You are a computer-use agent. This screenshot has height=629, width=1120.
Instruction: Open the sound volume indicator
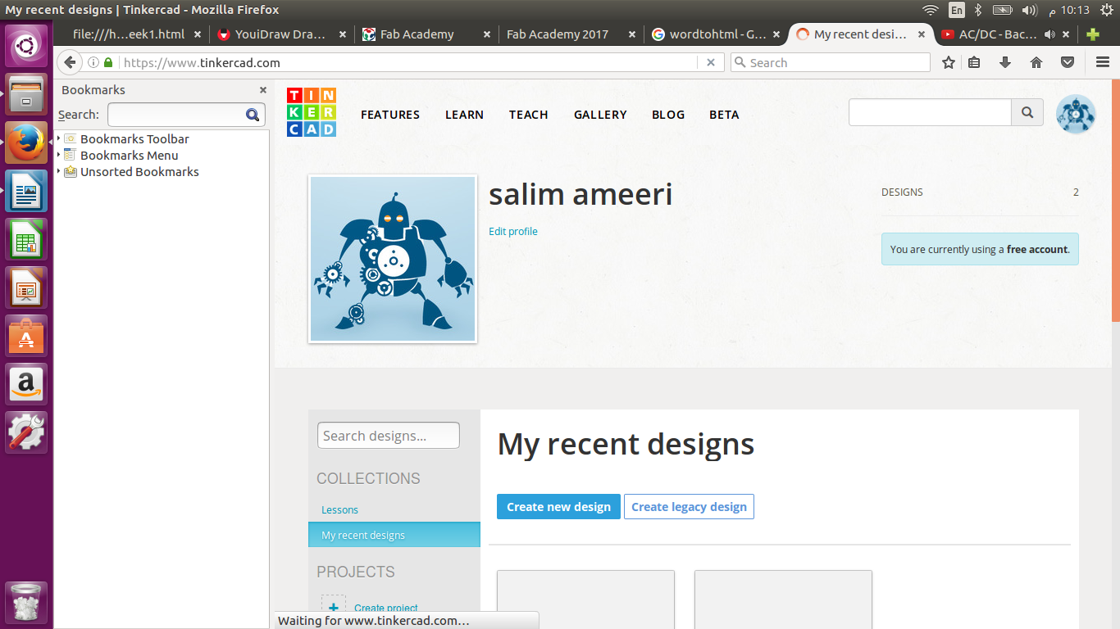click(1029, 10)
